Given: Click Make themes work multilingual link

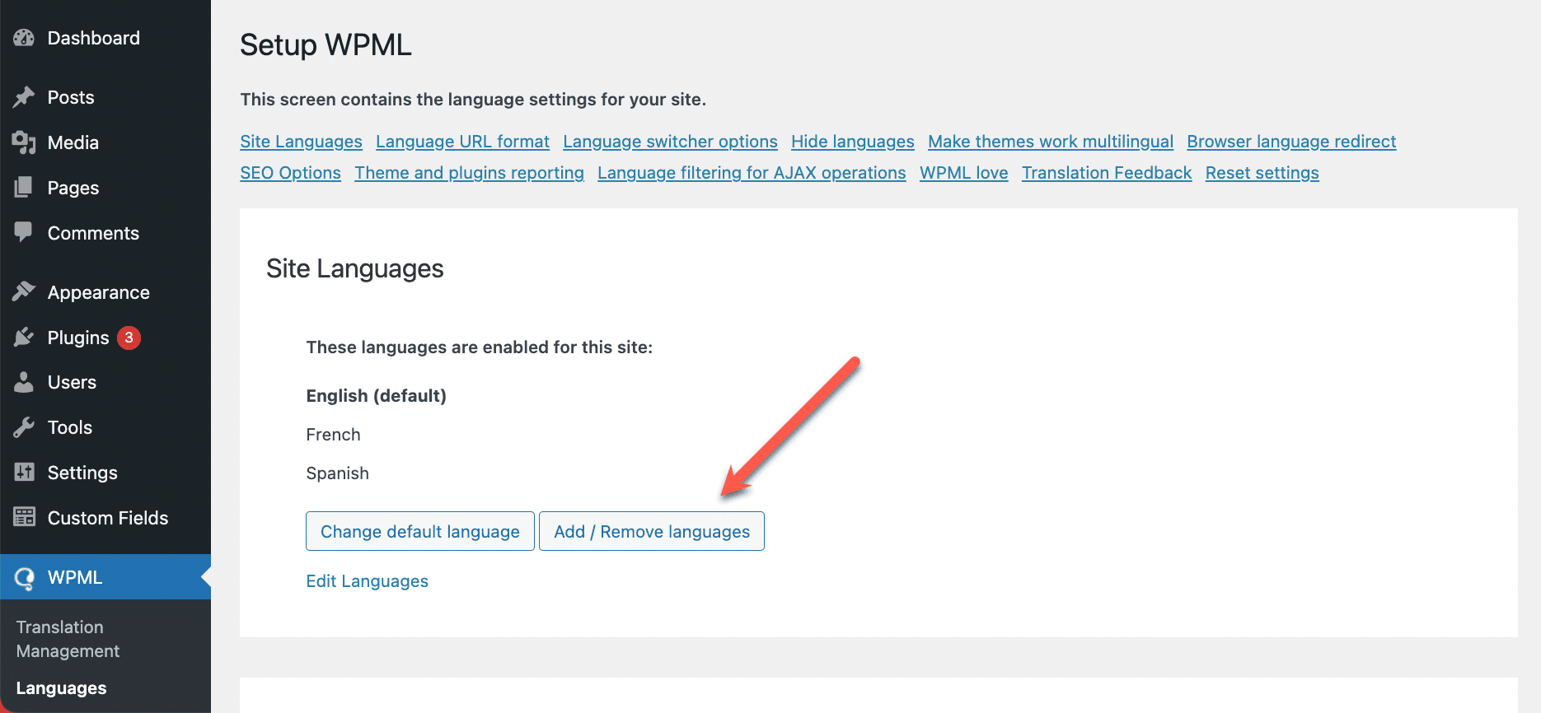Looking at the screenshot, I should click(x=1051, y=142).
